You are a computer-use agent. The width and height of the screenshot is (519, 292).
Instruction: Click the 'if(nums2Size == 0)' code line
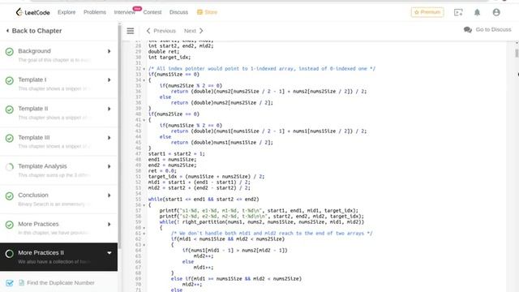point(174,114)
